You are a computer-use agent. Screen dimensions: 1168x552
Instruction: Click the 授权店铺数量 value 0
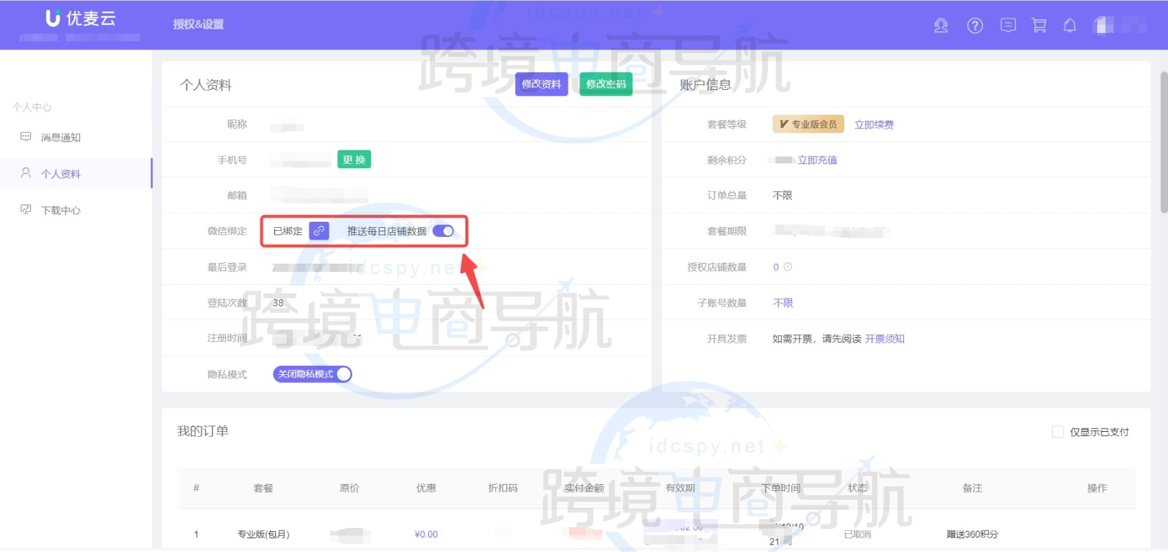pyautogui.click(x=776, y=267)
